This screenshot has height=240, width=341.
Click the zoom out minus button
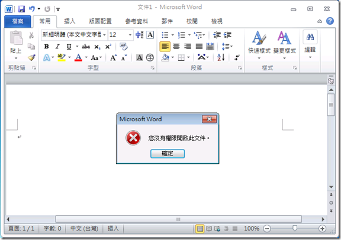tap(267, 229)
